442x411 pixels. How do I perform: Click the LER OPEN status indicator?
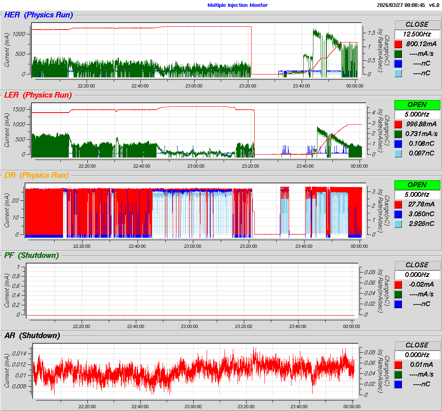pyautogui.click(x=417, y=104)
